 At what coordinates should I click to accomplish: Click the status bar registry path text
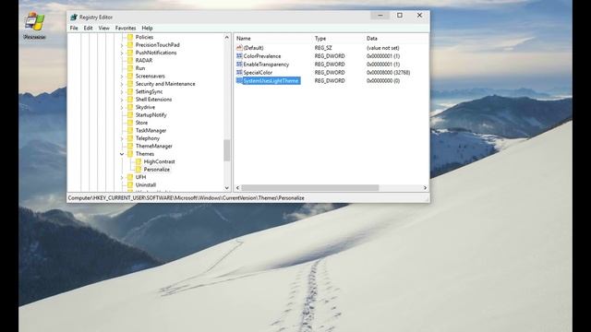187,198
